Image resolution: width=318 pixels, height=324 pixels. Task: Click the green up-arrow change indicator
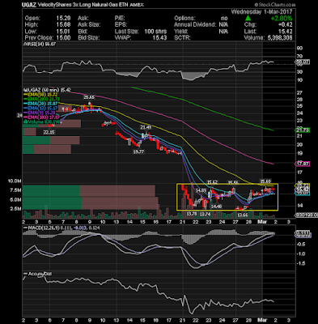pyautogui.click(x=248, y=19)
